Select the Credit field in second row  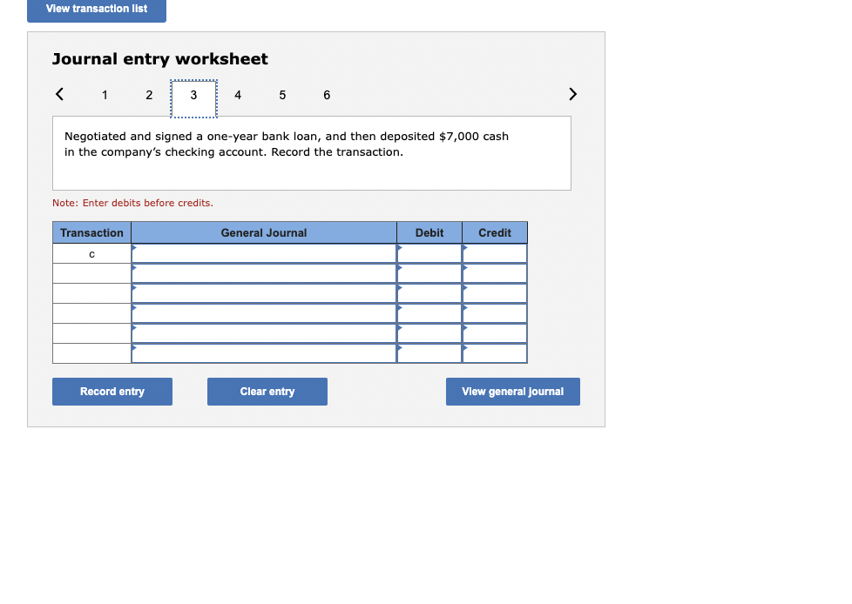click(x=495, y=273)
